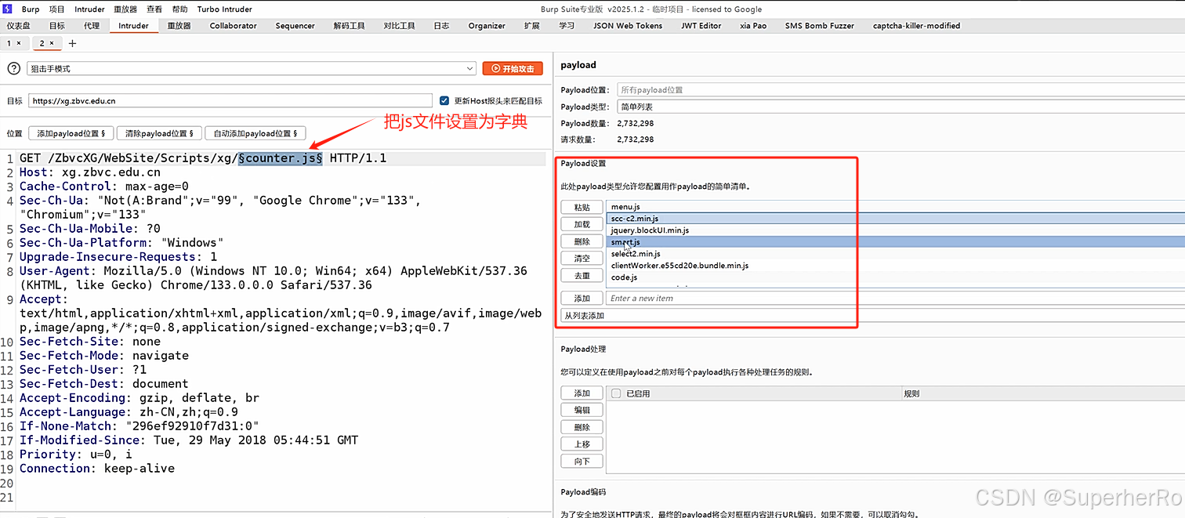Click the 清空 payload list button
This screenshot has width=1185, height=518.
point(582,259)
